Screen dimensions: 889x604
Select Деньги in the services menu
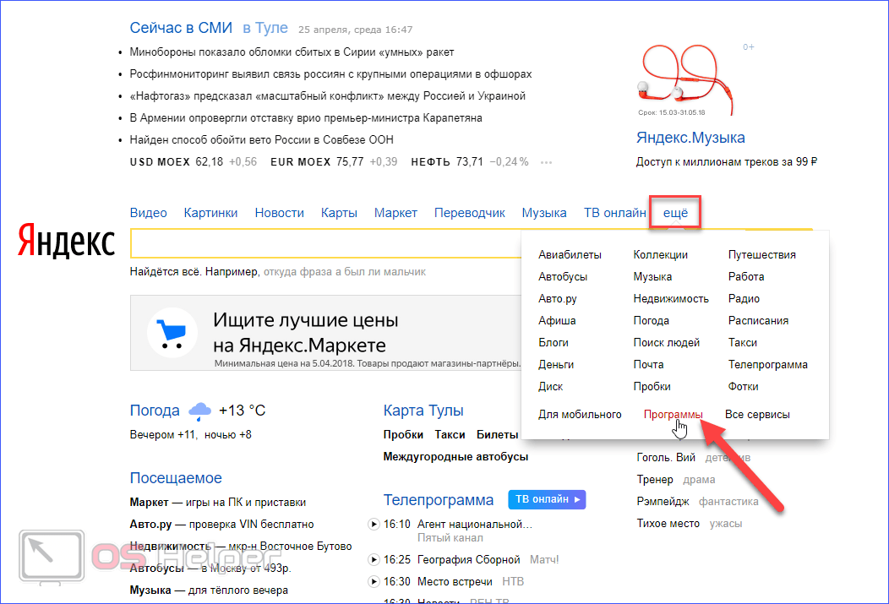[x=556, y=365]
